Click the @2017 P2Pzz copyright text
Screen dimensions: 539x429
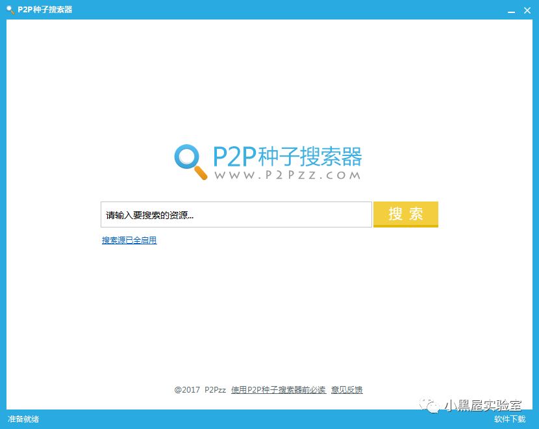[x=200, y=390]
